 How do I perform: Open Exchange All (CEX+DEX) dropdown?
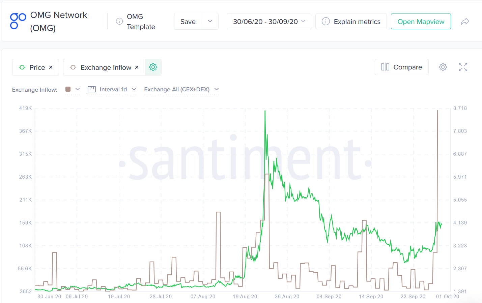181,89
